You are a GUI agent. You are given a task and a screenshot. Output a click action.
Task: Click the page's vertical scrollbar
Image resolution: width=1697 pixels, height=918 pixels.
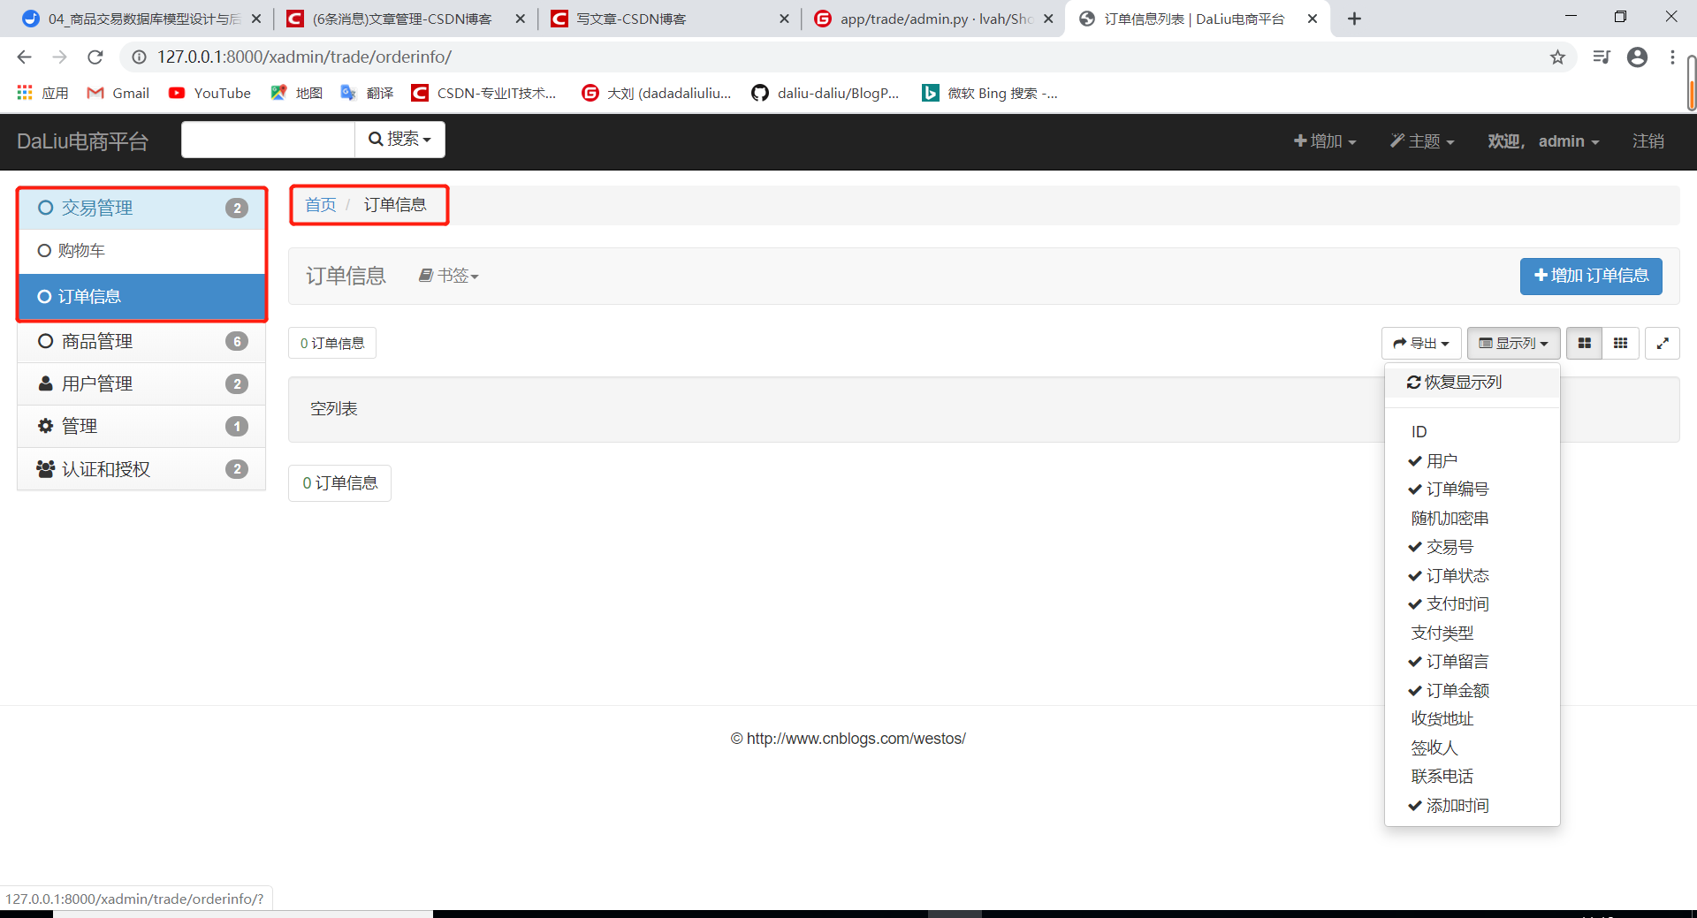1691,84
